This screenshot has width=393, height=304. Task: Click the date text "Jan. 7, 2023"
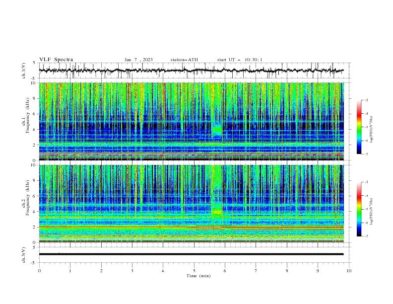tap(138, 60)
